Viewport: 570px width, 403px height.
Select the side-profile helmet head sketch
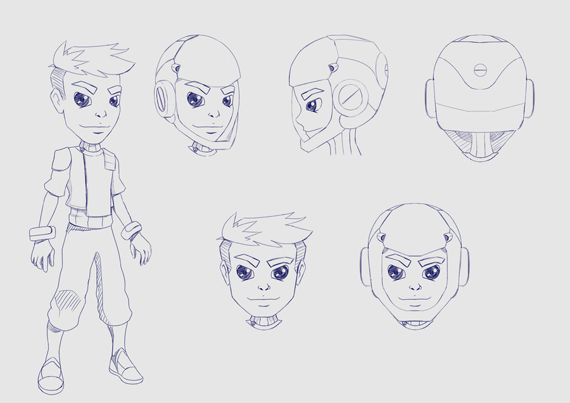(x=337, y=95)
